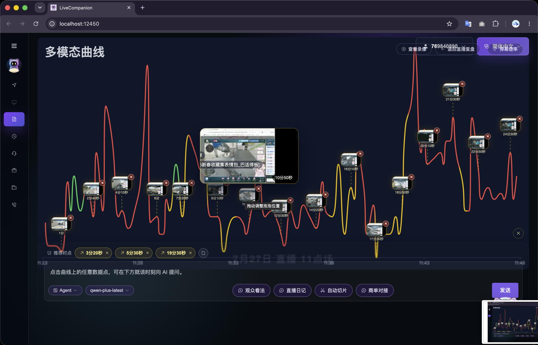
Task: Choose the 自动切片 quick action
Action: click(x=334, y=290)
